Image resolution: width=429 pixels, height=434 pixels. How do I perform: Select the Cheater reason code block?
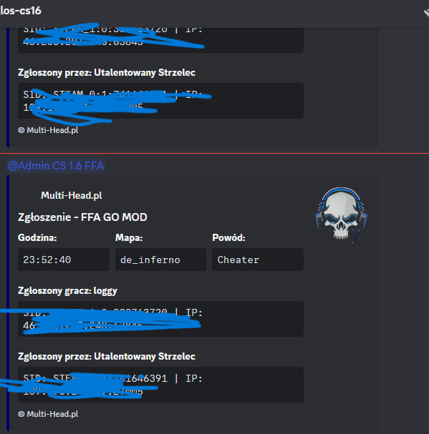point(258,260)
